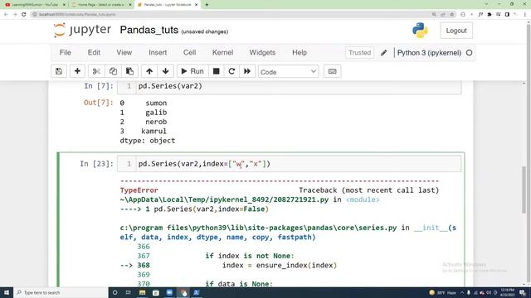Viewport: 531px width, 298px height.
Task: Click the Python logo icon
Action: pyautogui.click(x=420, y=31)
